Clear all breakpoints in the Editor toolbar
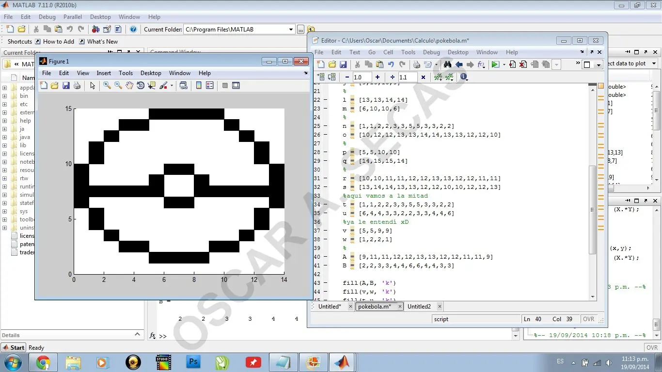This screenshot has width=662, height=372. point(523,64)
